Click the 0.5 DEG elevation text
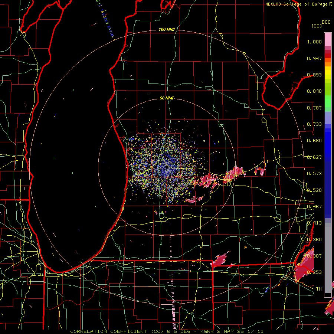The width and height of the screenshot is (334, 334). [x=179, y=331]
